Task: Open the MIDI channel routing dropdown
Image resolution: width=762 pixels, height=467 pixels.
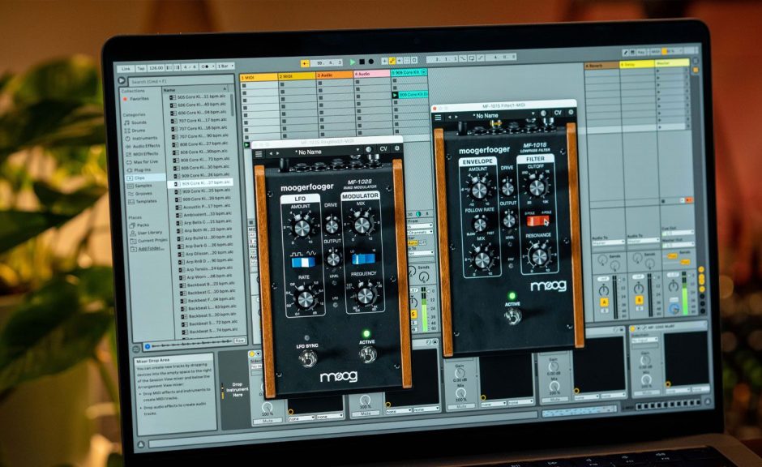Action: tap(421, 232)
